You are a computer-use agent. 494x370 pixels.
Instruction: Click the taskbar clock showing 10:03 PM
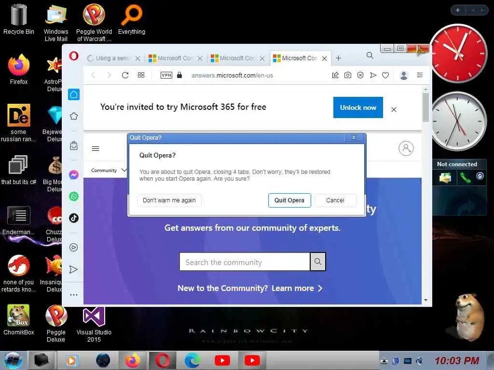coord(457,360)
